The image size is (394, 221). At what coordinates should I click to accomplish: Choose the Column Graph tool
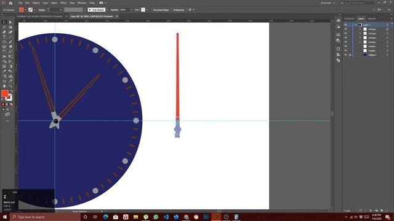point(10,76)
